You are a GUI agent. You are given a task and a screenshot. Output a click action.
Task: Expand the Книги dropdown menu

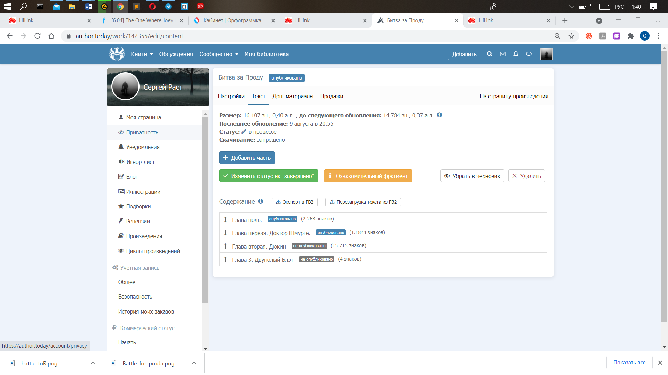pos(142,54)
